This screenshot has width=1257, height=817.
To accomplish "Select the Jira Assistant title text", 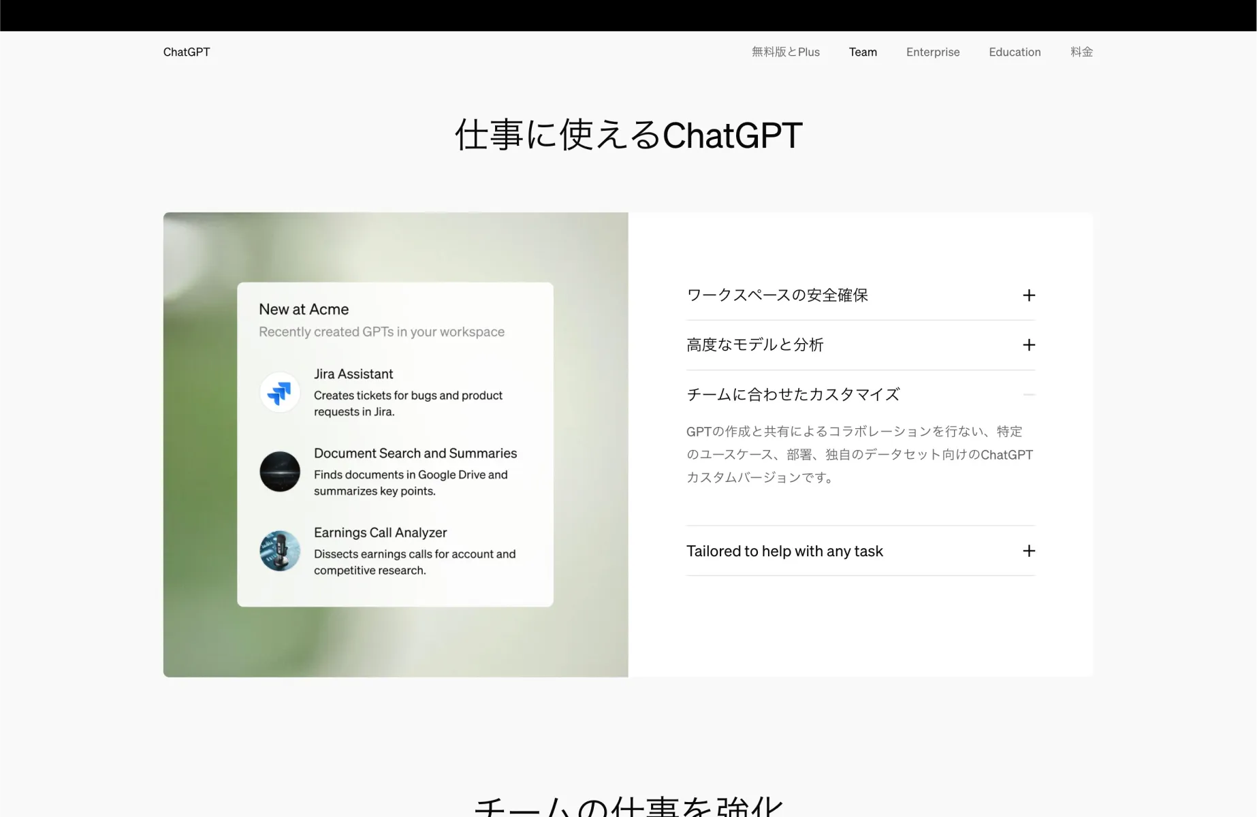I will tap(353, 374).
